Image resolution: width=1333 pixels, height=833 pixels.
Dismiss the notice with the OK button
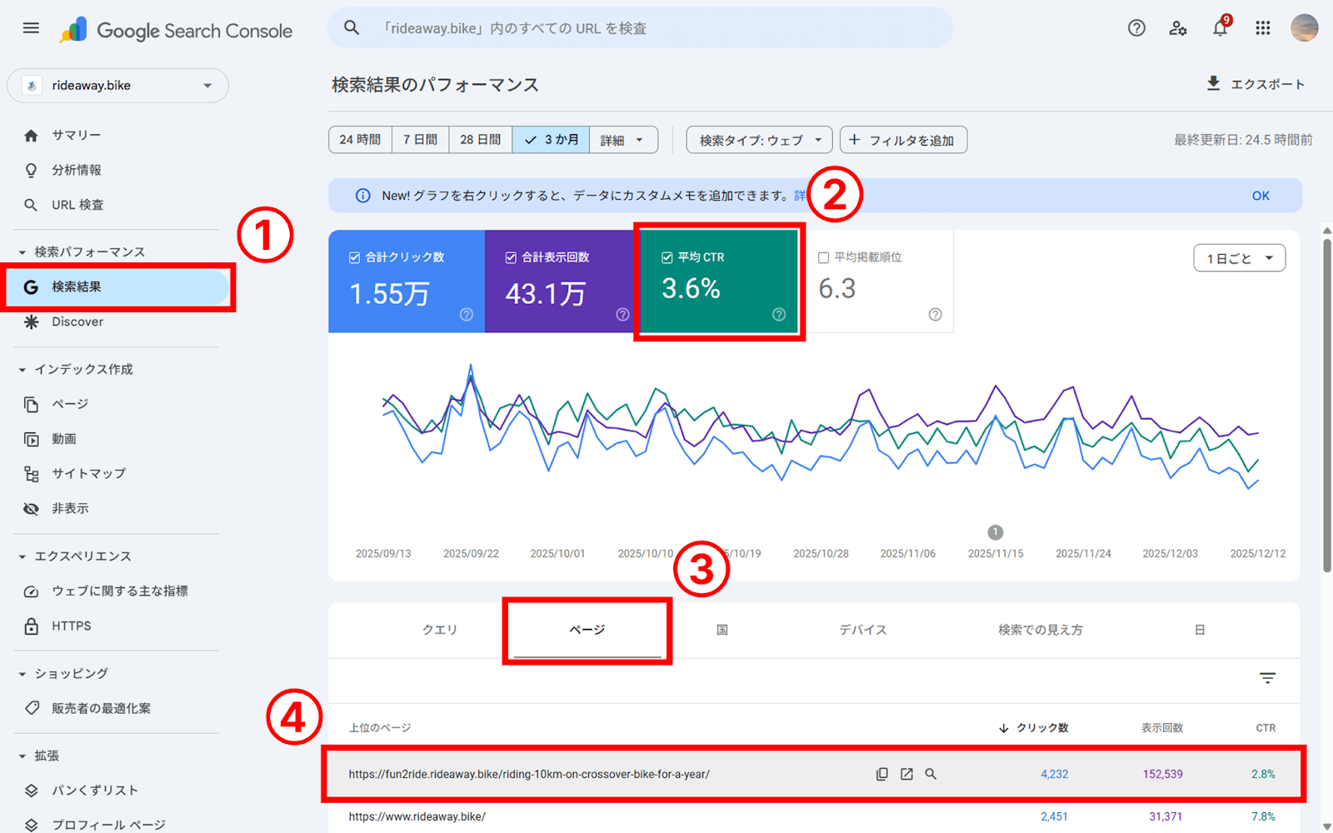(1261, 195)
